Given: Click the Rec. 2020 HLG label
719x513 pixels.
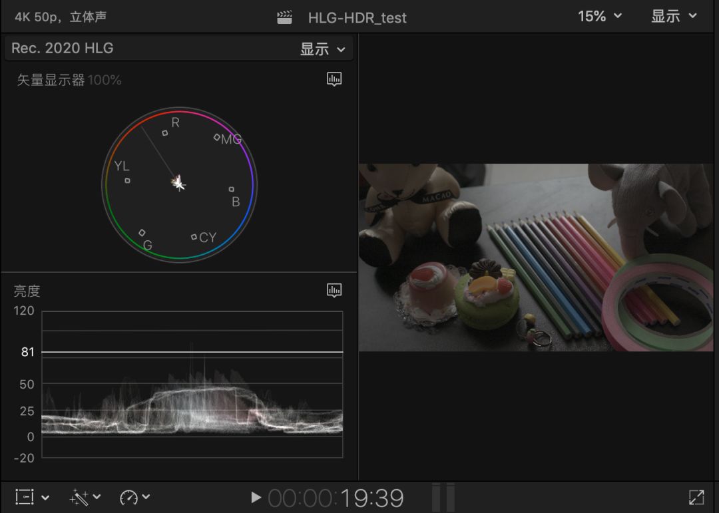Looking at the screenshot, I should coord(63,49).
